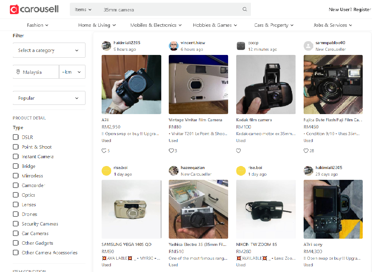
Task: Click the vincent.hiew username
Action: (x=193, y=43)
